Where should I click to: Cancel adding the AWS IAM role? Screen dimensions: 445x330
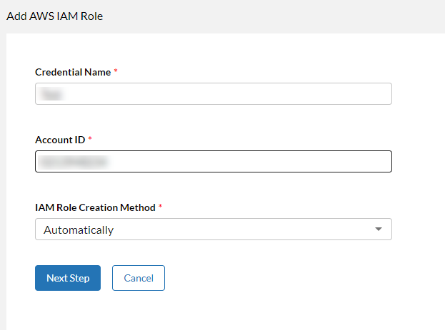[138, 278]
